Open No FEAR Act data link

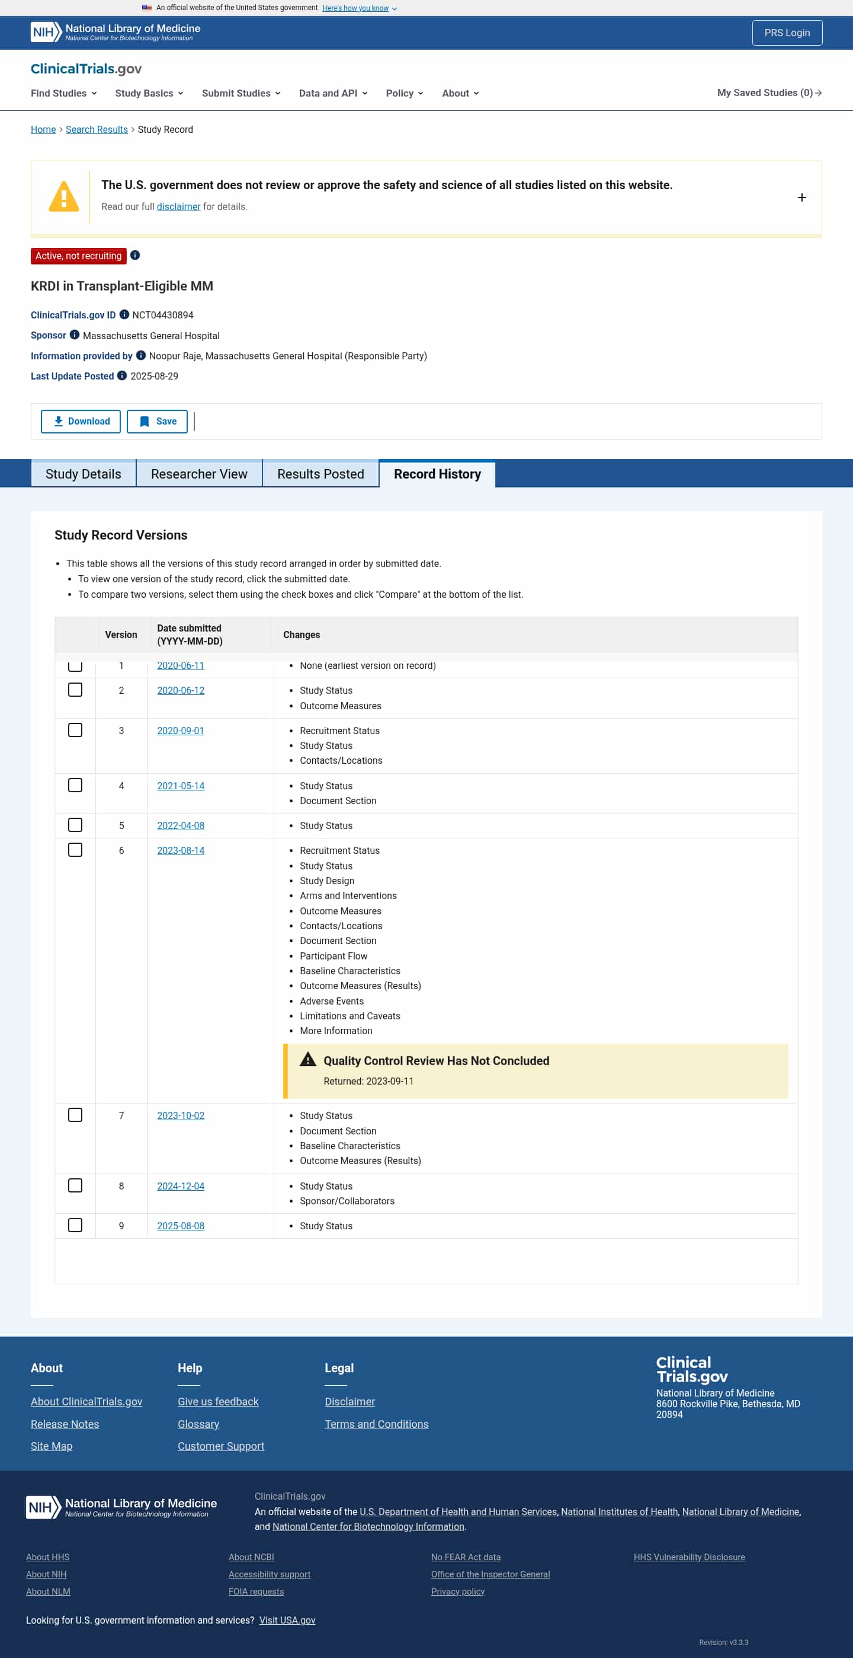tap(466, 1557)
